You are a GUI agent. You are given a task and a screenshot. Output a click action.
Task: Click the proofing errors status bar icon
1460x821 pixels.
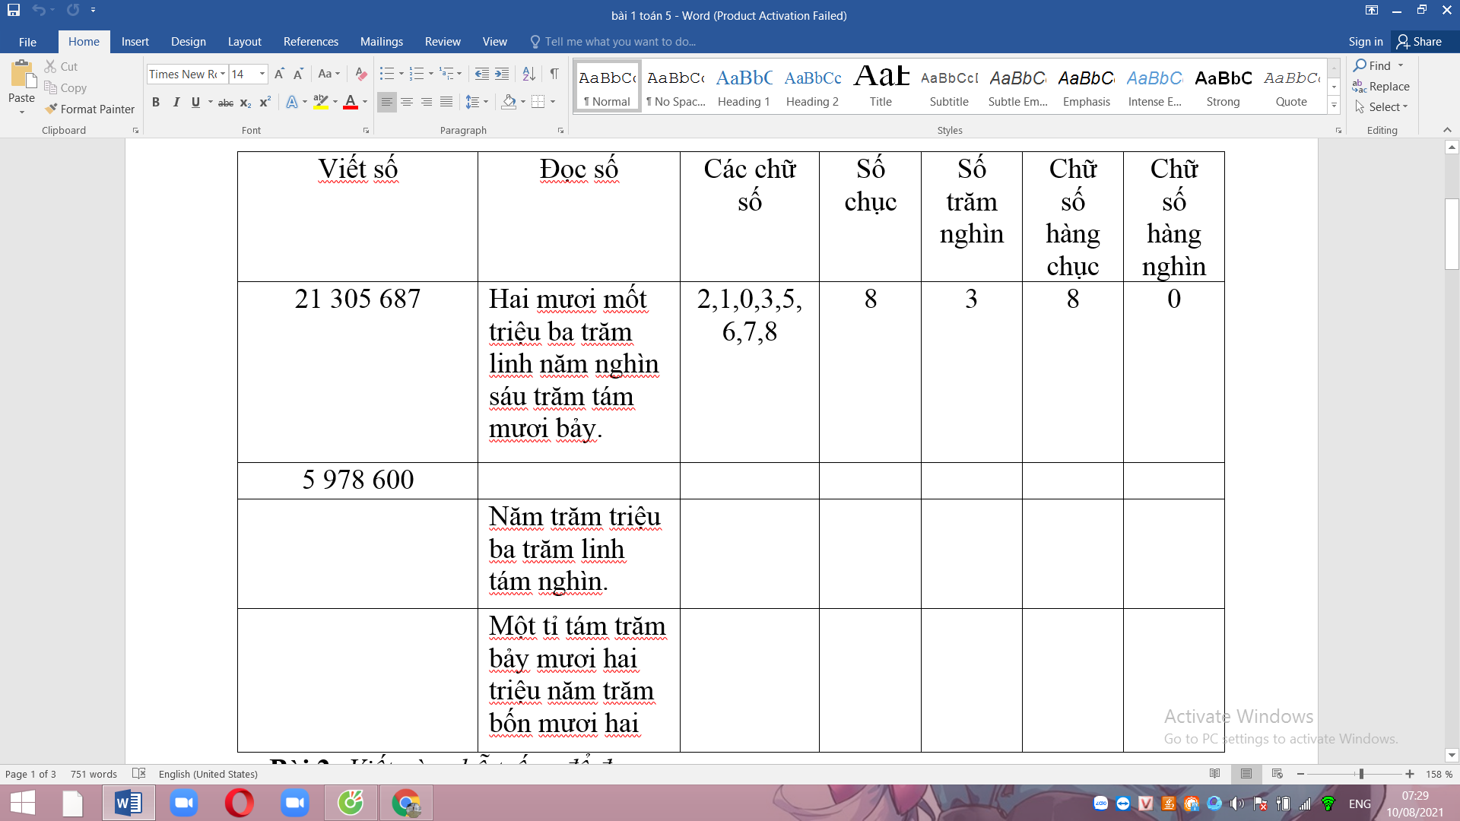click(138, 773)
